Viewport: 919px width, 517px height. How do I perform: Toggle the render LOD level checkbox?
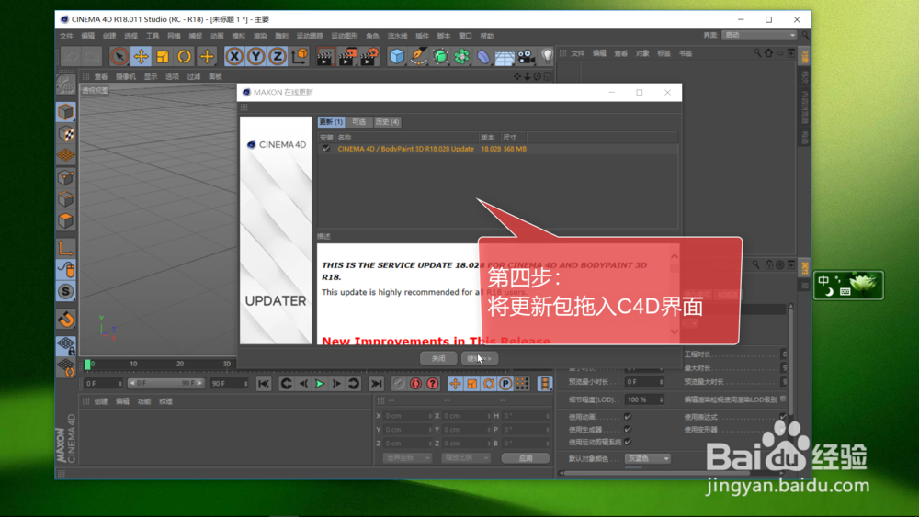point(783,399)
